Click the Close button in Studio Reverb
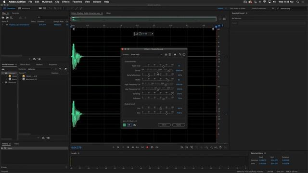 (x=164, y=125)
